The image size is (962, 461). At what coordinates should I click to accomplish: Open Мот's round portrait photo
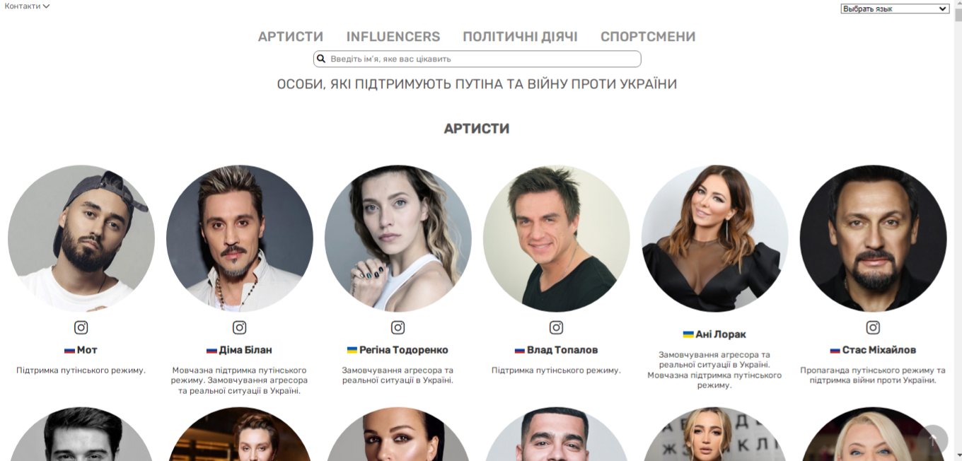[81, 239]
